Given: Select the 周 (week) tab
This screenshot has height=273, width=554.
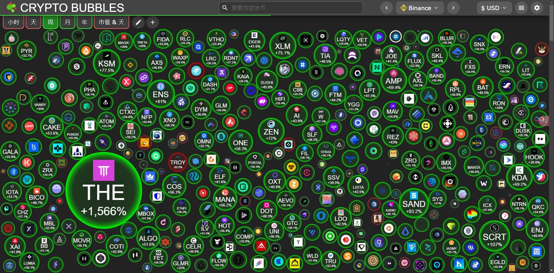Looking at the screenshot, I should tap(50, 22).
